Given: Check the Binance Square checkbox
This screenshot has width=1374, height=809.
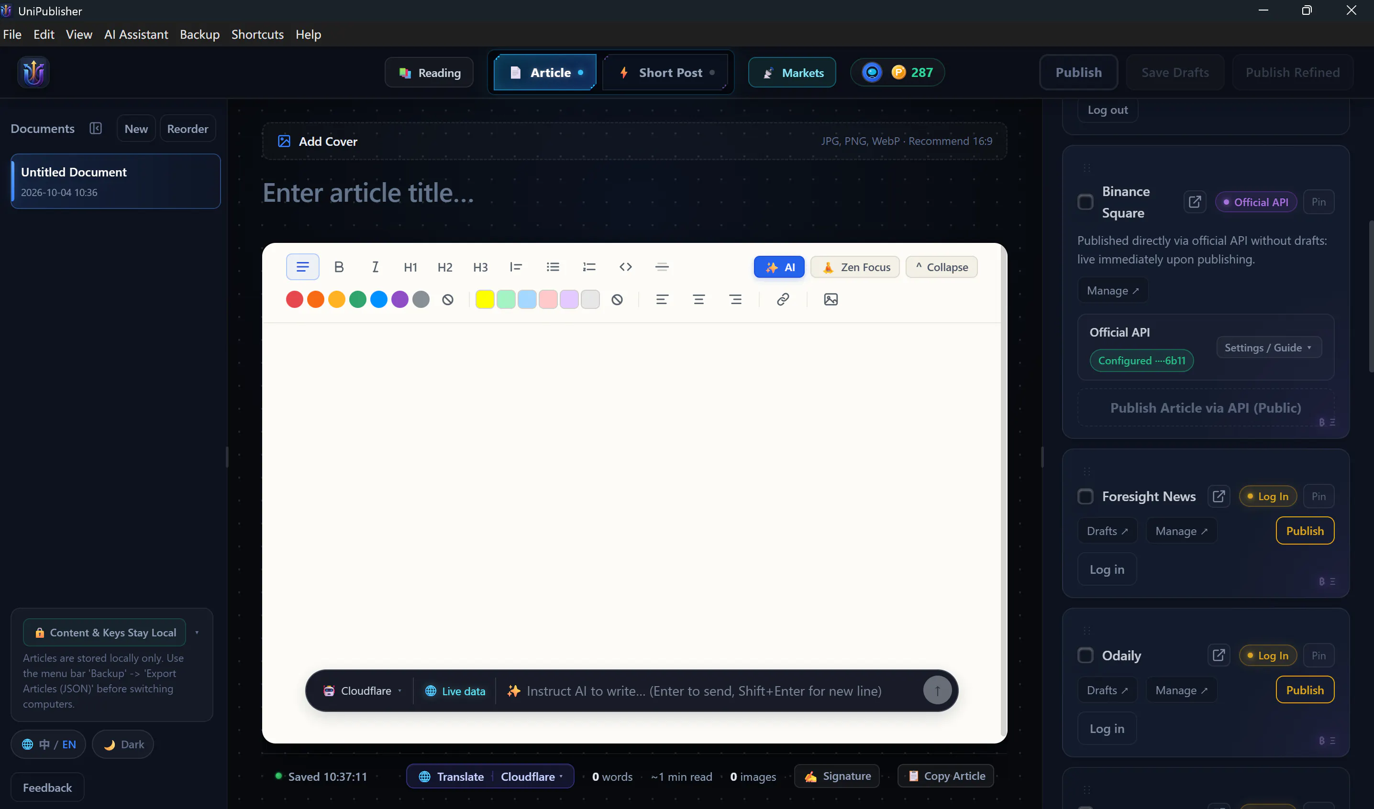Looking at the screenshot, I should pos(1086,202).
